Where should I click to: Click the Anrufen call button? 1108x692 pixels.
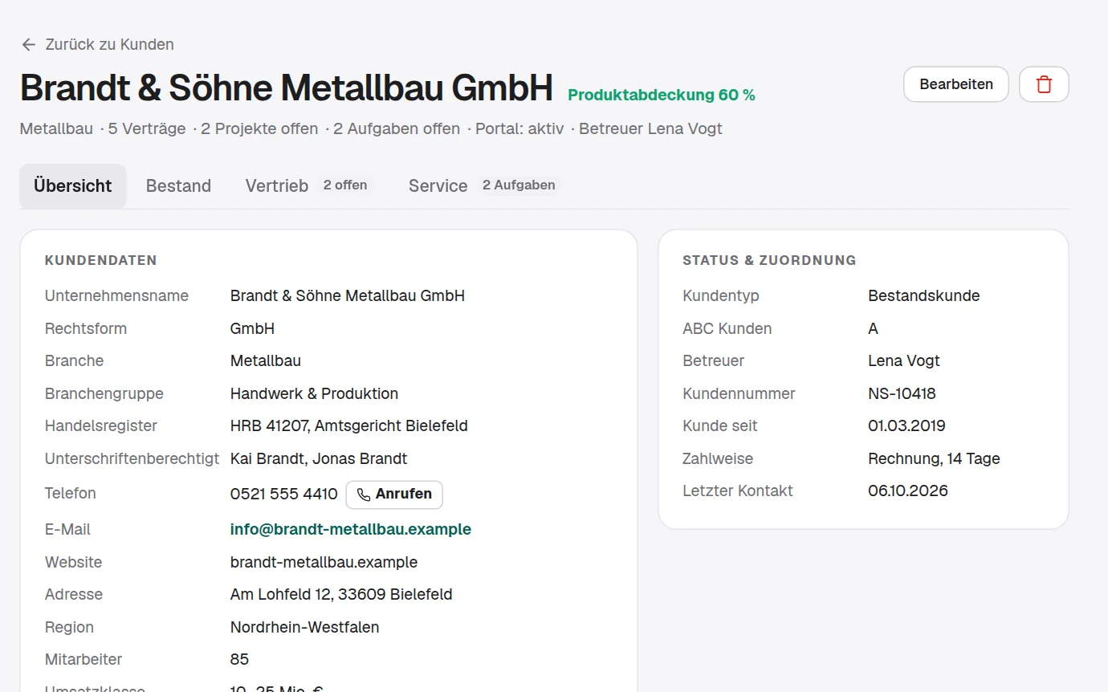394,495
